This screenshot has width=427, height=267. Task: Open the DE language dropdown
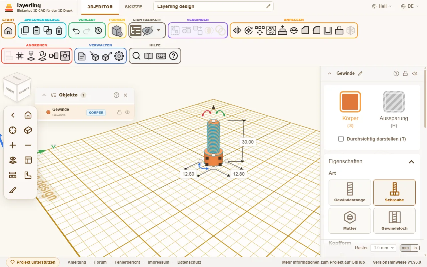click(410, 6)
